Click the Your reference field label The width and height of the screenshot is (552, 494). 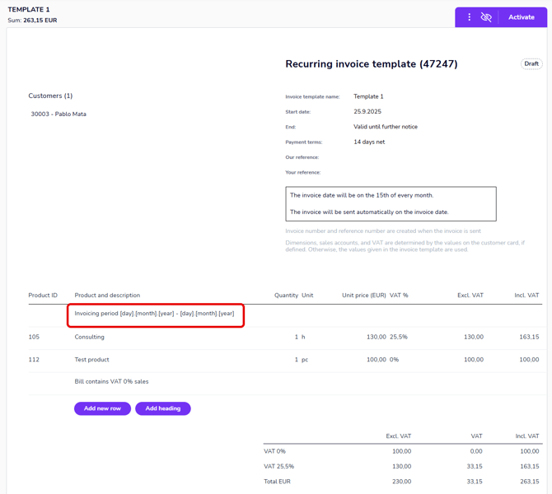click(x=302, y=172)
